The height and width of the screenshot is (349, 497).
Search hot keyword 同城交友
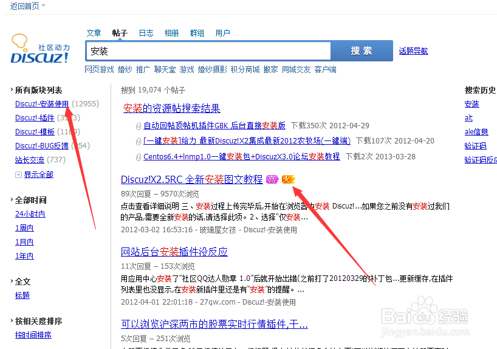coord(296,69)
